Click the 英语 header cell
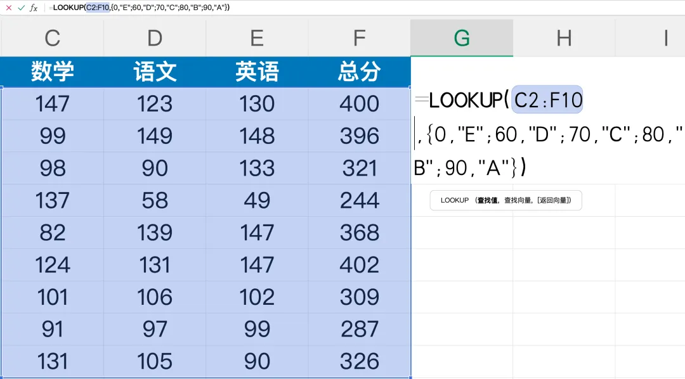 tap(257, 72)
